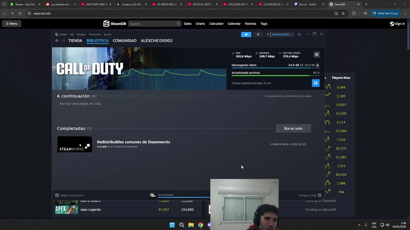Open download settings gear in Steam

pyautogui.click(x=316, y=55)
